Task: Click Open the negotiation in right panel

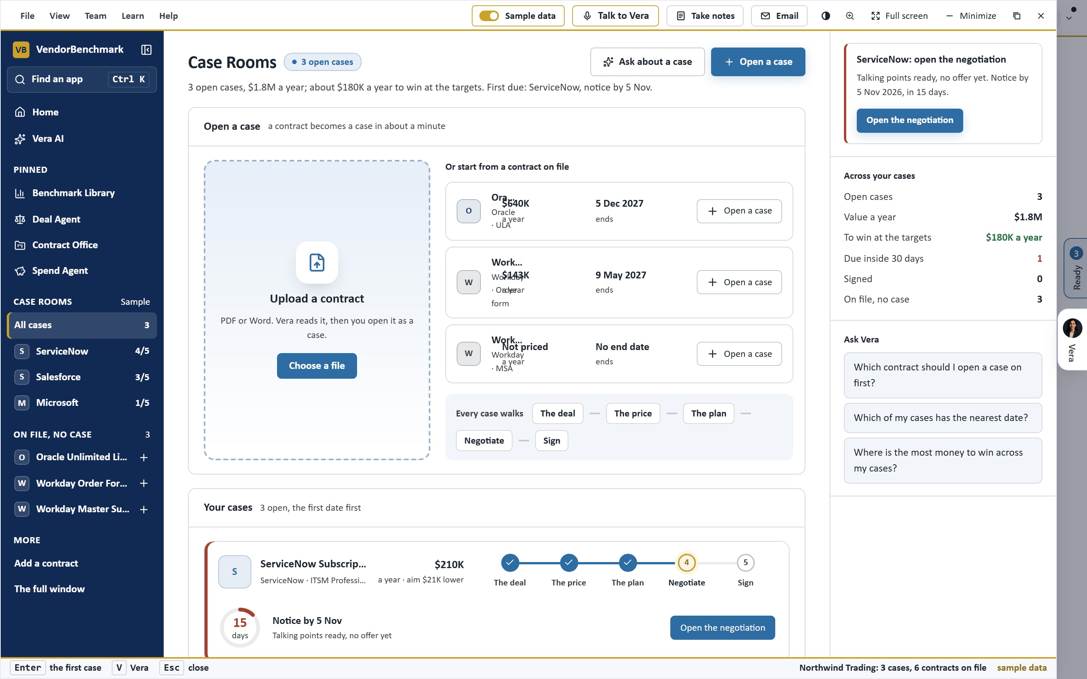Action: 910,120
